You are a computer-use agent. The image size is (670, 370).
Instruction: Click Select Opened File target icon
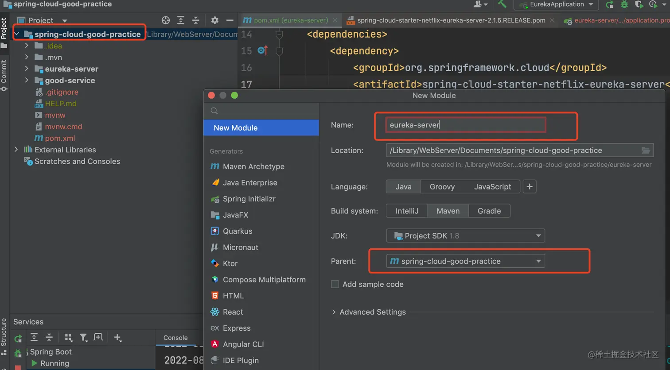[x=166, y=20]
